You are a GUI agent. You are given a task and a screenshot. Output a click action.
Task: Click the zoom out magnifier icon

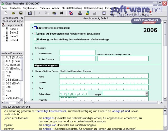pyautogui.click(x=126, y=13)
